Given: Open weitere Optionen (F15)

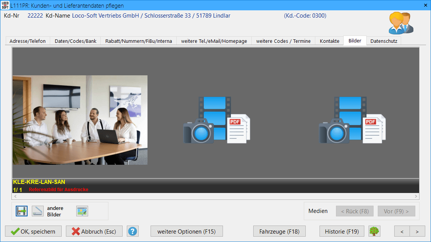Looking at the screenshot, I should click(187, 231).
